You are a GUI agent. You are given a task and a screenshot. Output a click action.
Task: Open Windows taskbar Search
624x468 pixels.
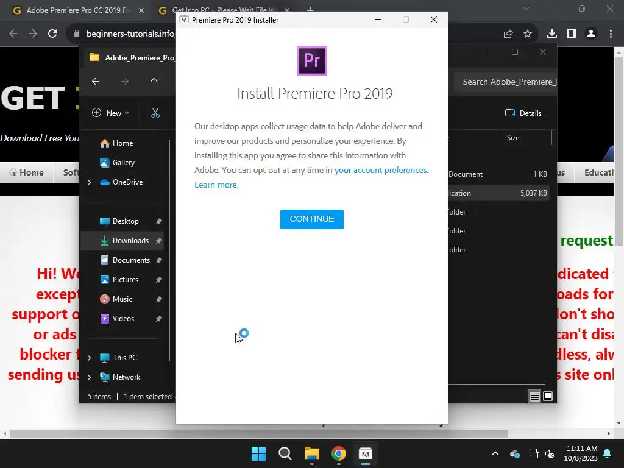(x=285, y=453)
